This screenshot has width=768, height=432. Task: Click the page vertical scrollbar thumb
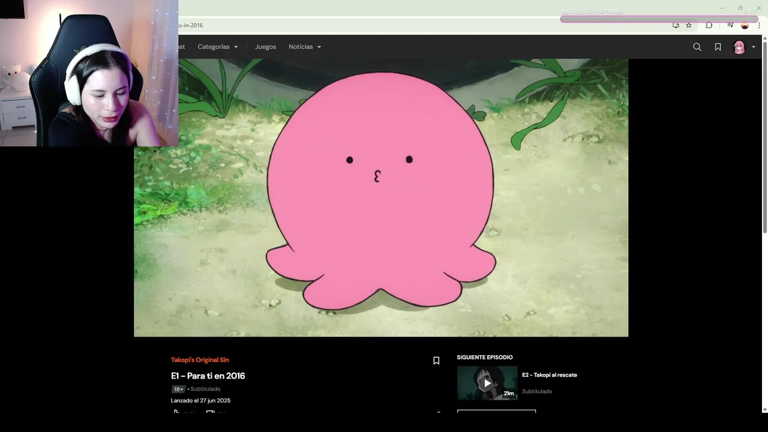coord(764,138)
